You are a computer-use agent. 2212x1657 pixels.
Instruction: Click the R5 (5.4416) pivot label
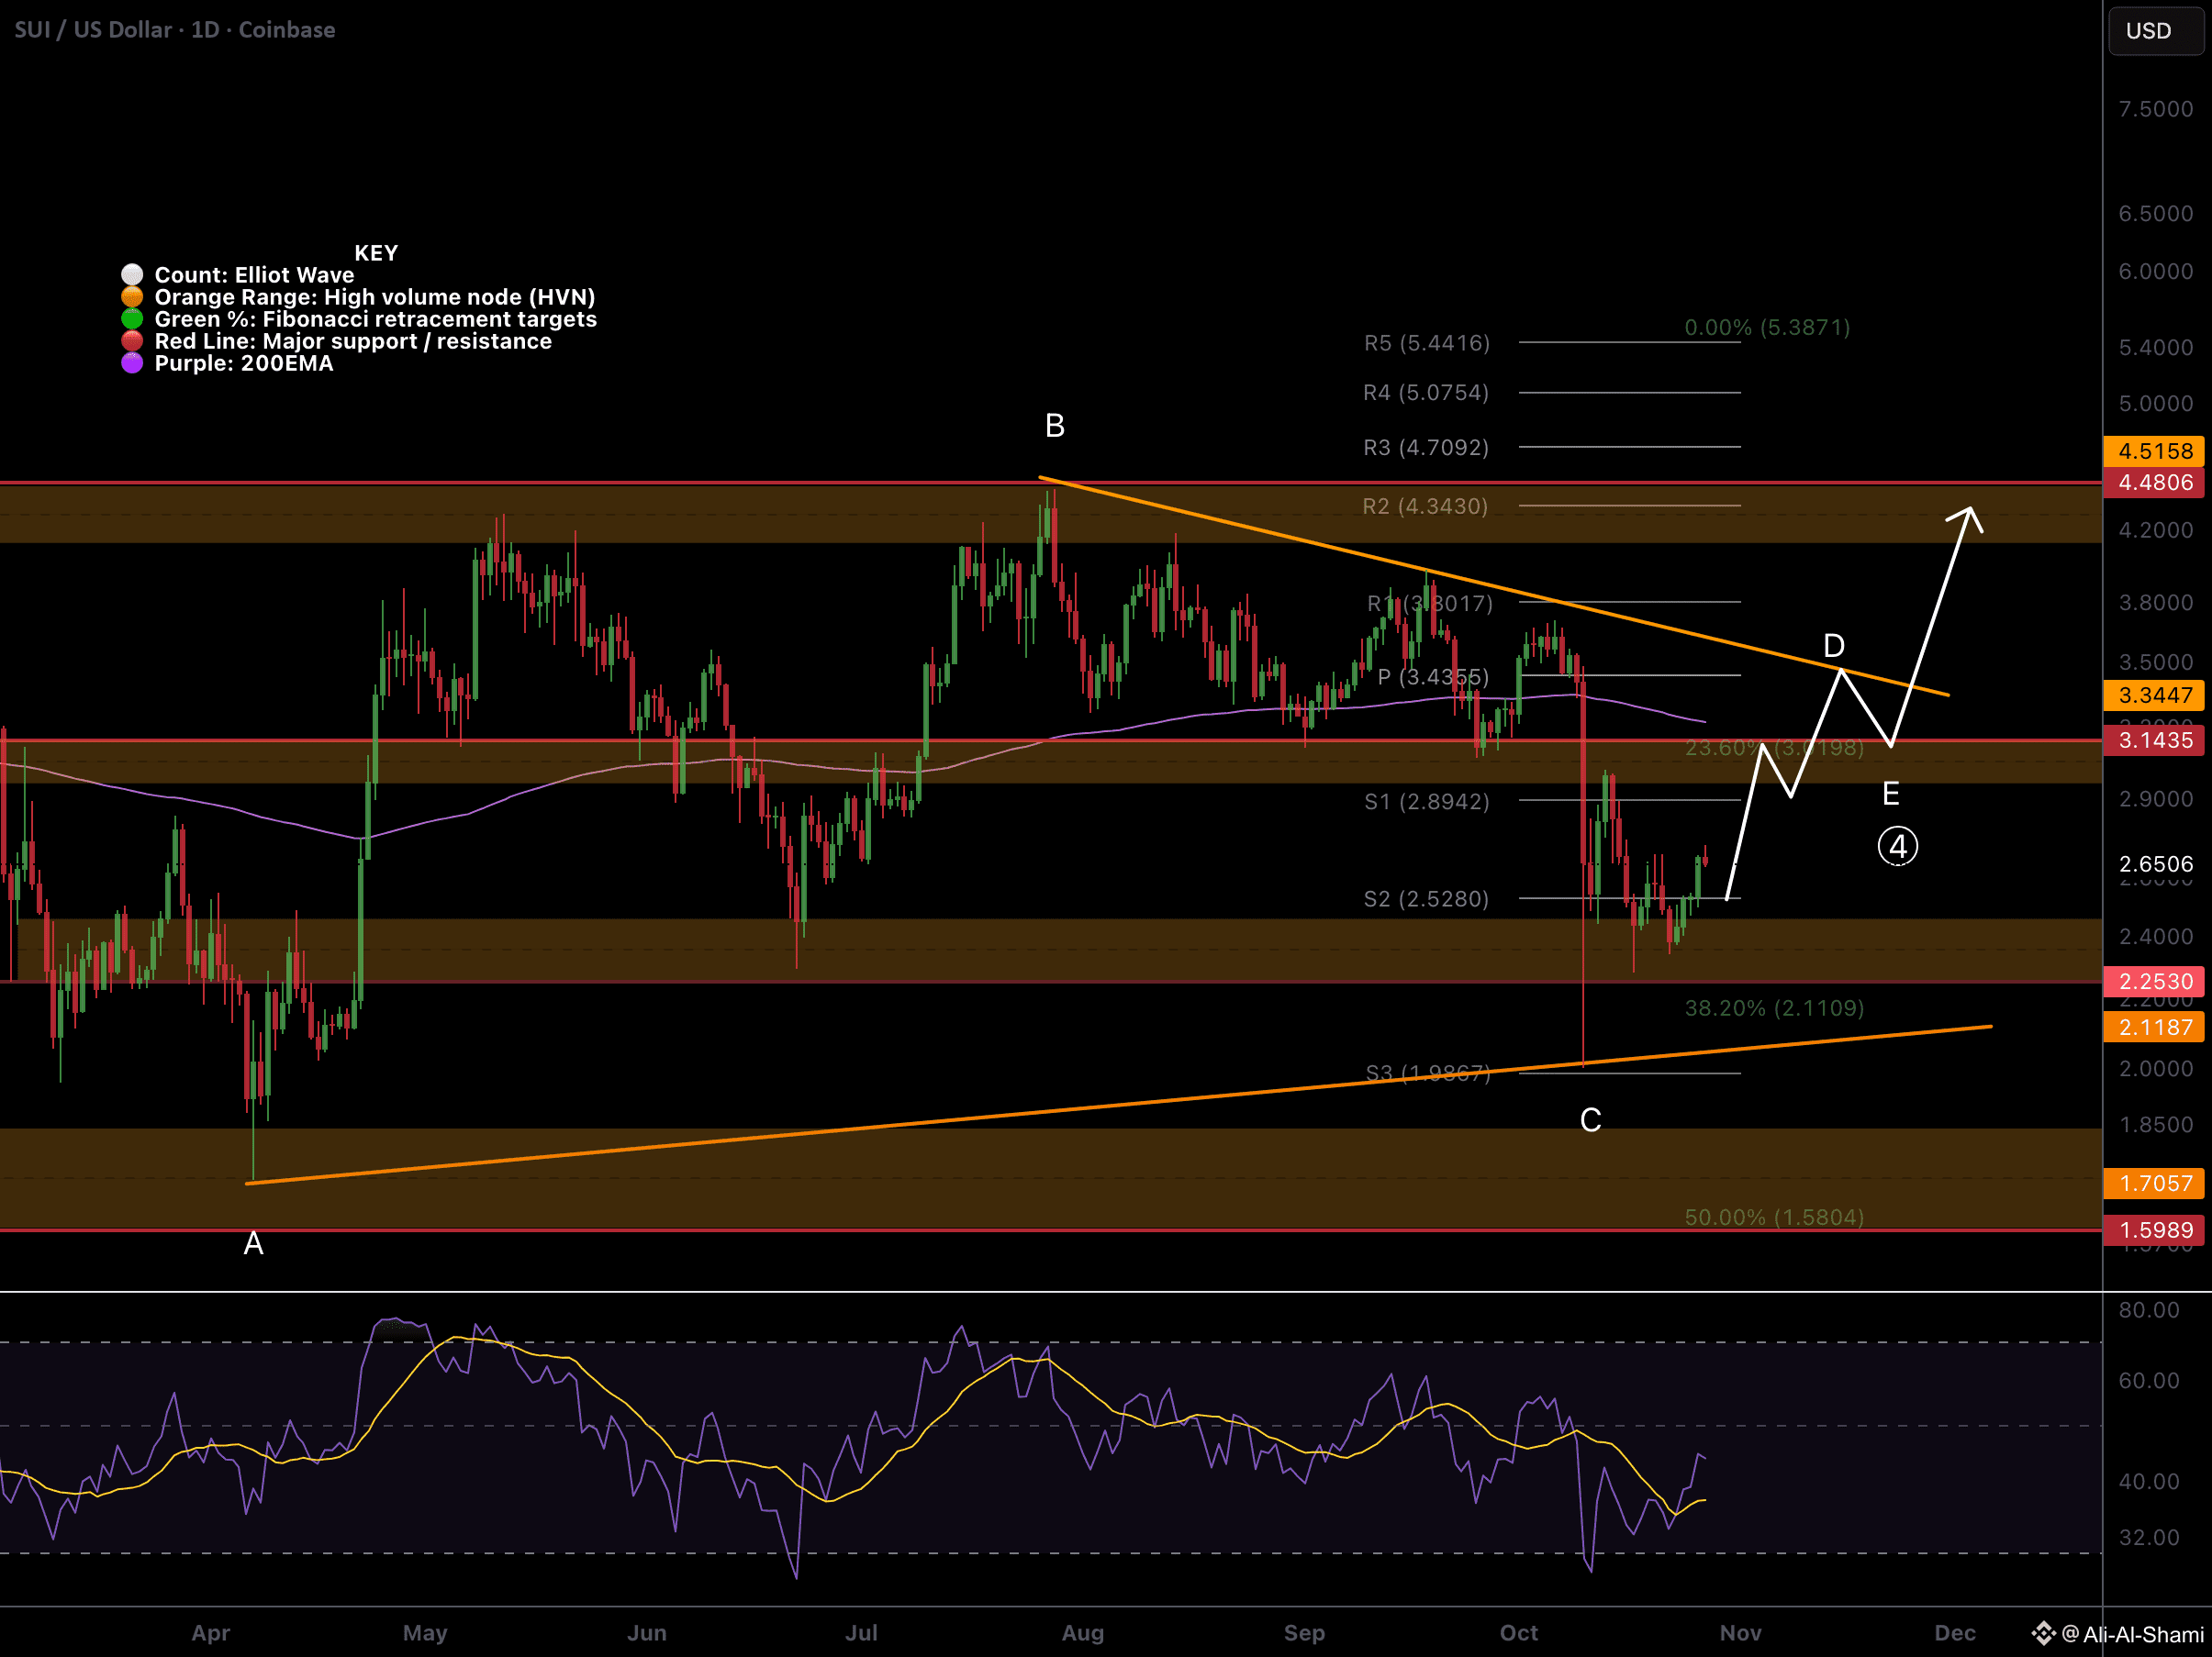(x=1426, y=343)
